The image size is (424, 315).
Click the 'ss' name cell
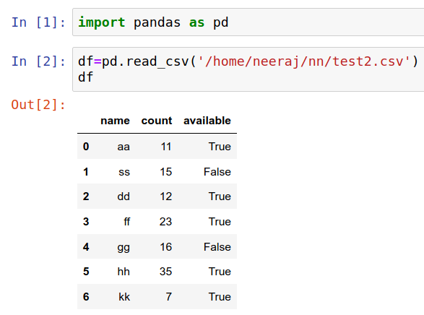pos(124,172)
